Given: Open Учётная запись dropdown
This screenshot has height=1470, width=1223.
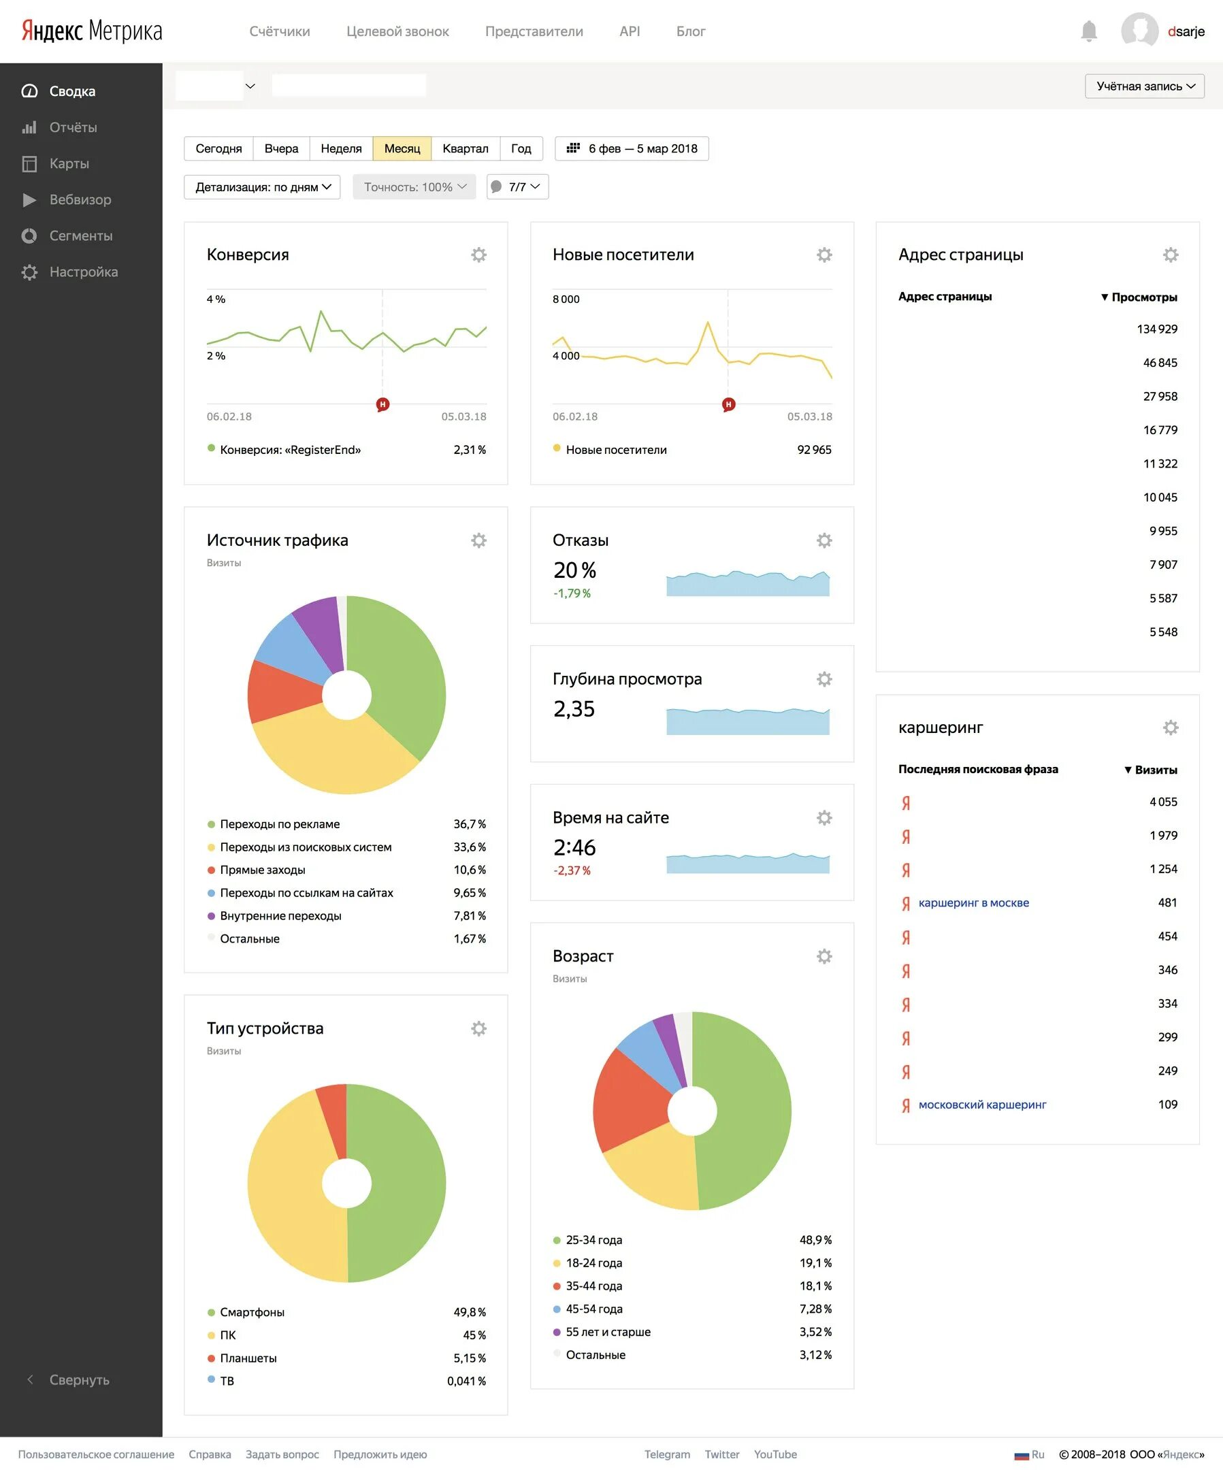Looking at the screenshot, I should tap(1145, 86).
